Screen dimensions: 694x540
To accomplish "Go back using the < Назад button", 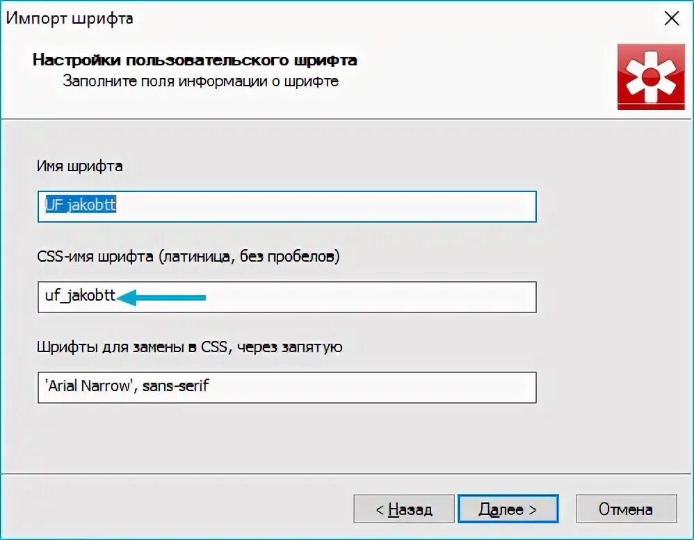I will (x=403, y=509).
